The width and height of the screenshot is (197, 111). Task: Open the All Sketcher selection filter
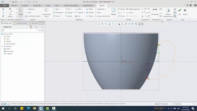pyautogui.click(x=183, y=104)
